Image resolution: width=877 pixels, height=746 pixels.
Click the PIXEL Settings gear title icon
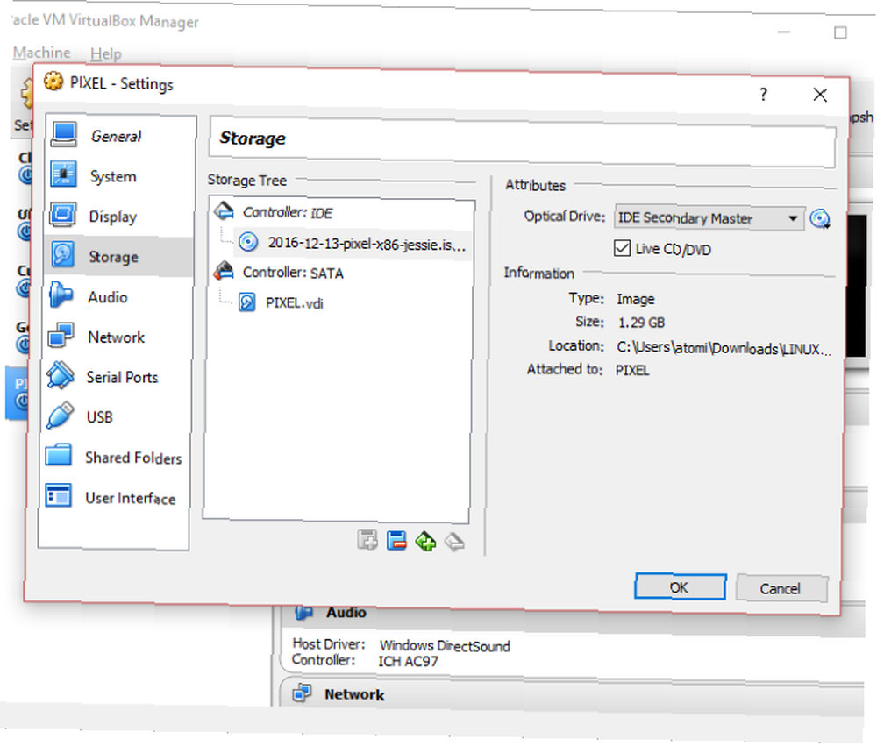(53, 82)
